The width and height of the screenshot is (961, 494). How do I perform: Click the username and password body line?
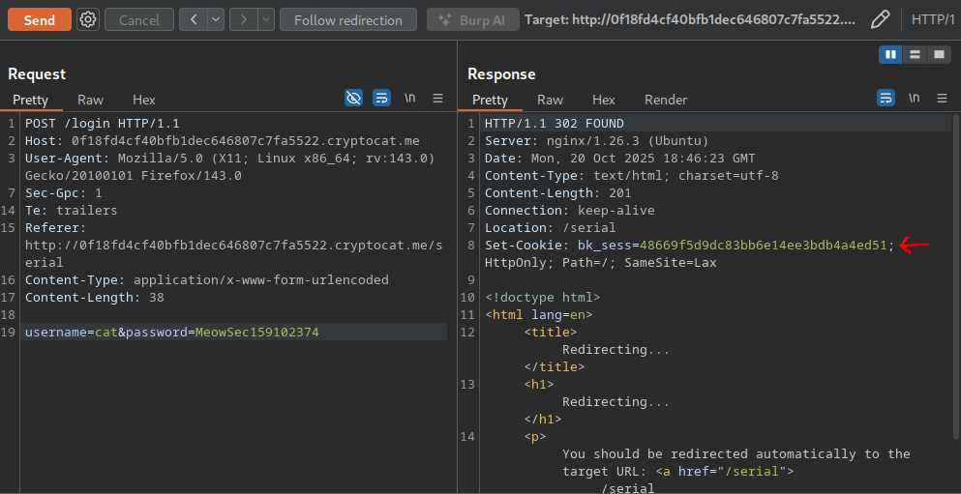(172, 333)
